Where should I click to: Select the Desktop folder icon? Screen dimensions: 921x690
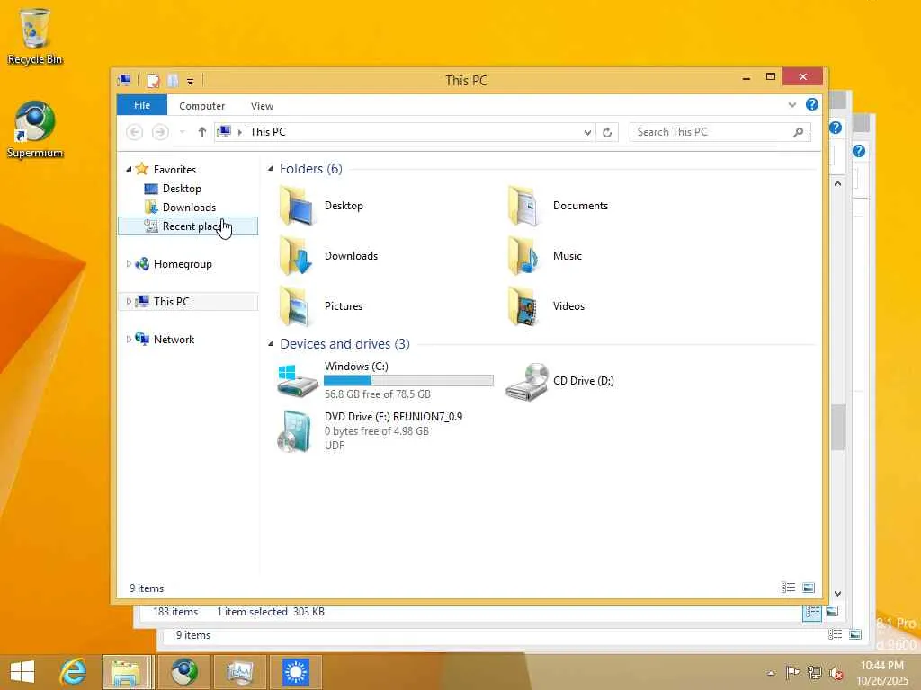[x=298, y=206]
